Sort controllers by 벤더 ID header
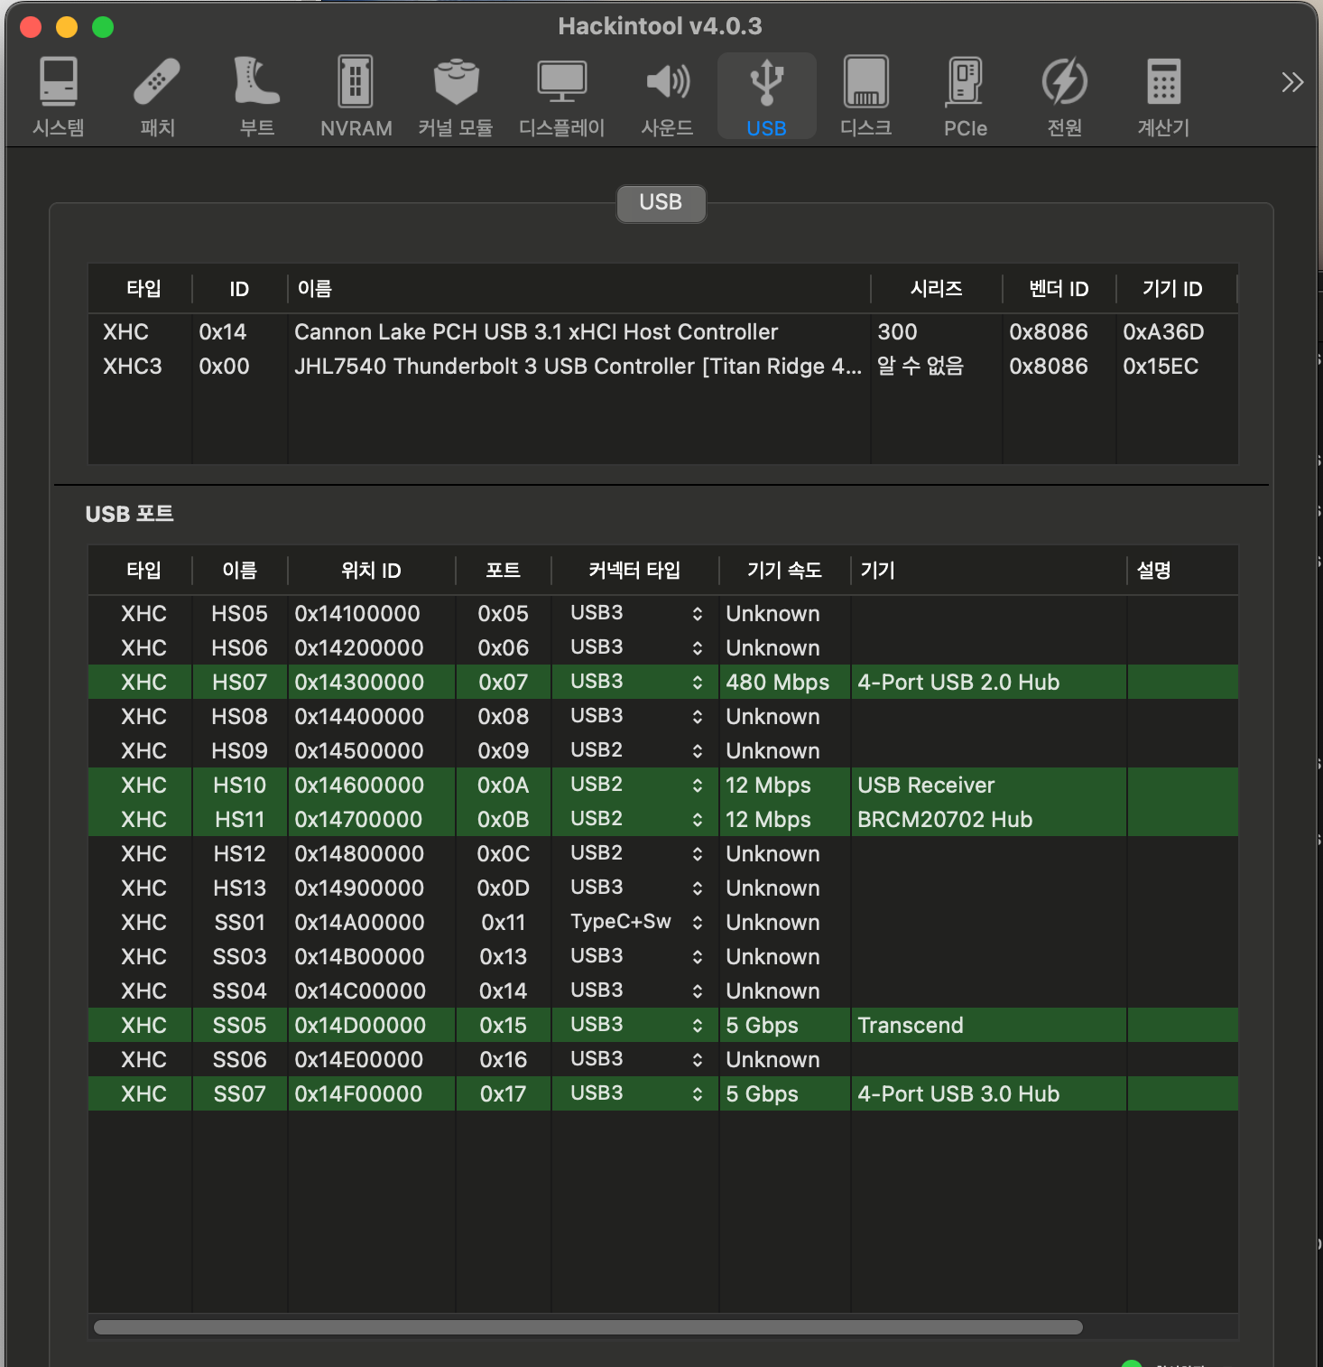 [x=1059, y=289]
